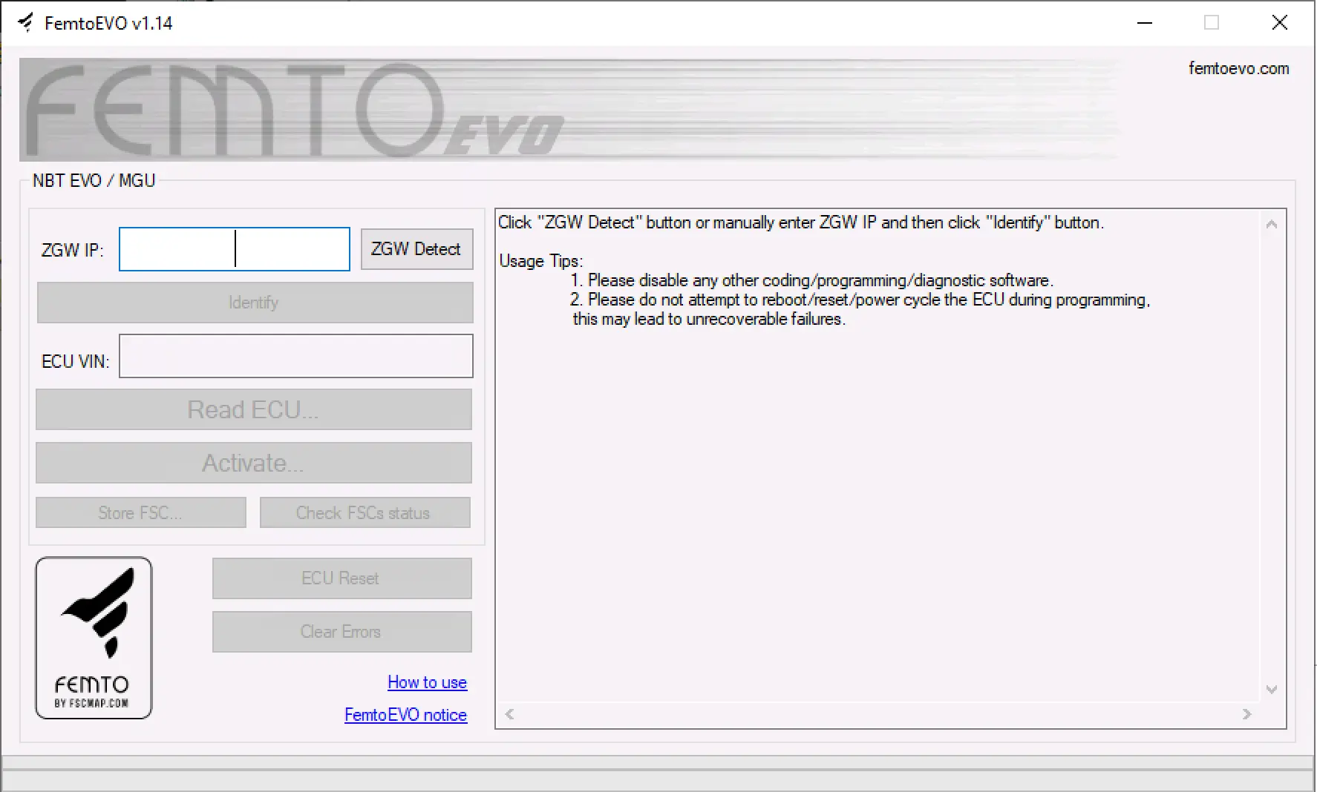
Task: Click the ZGW IP: label
Action: 72,251
